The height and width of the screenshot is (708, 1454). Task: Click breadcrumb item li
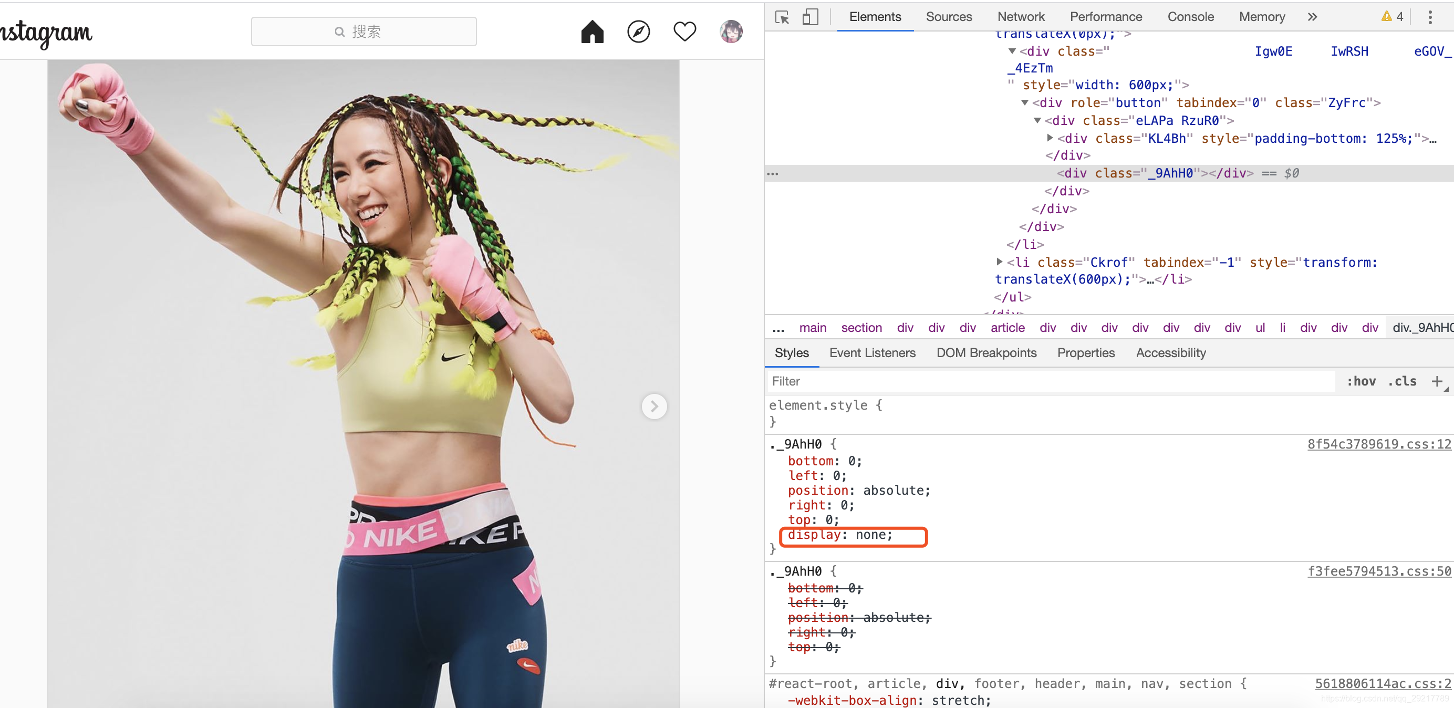1282,328
